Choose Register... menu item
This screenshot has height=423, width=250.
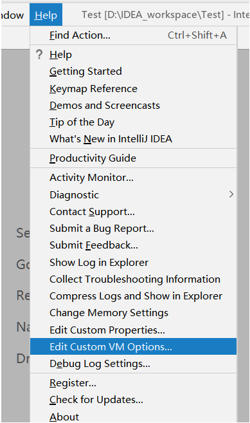pos(133,383)
